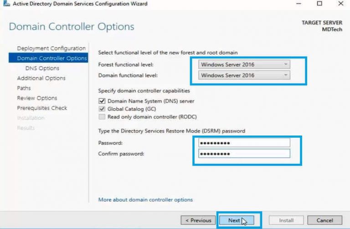Open the Forest functional level dropdown
This screenshot has height=229, width=350.
click(245, 64)
